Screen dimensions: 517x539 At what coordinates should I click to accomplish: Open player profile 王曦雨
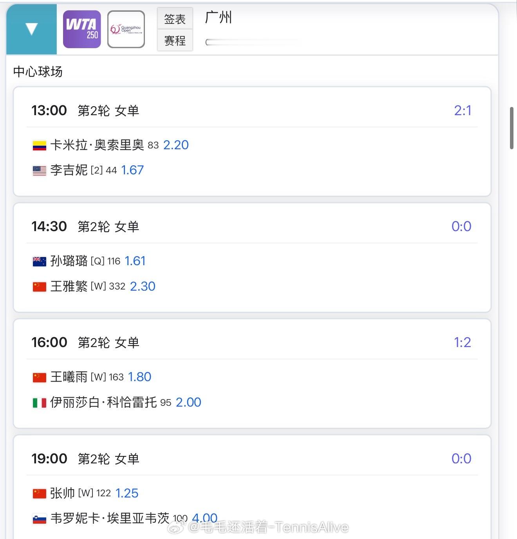tap(69, 377)
